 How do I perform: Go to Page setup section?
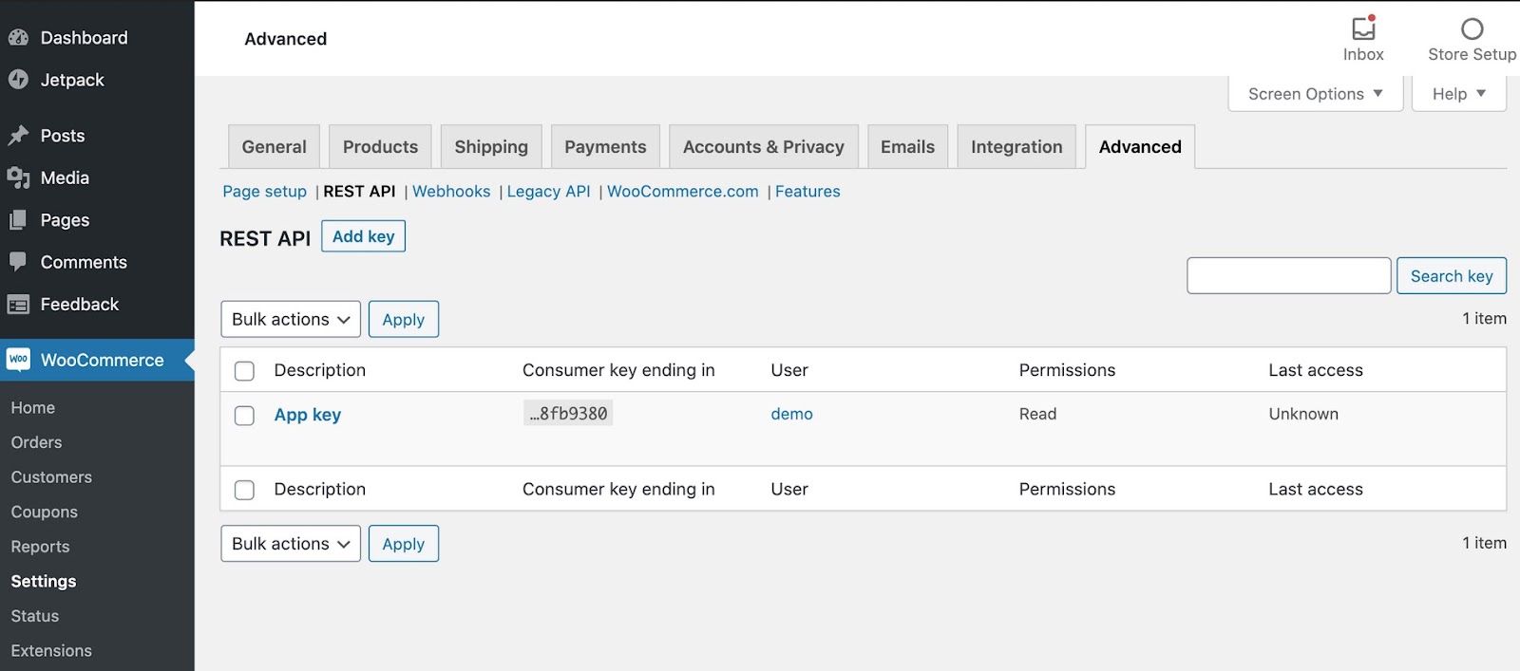(264, 192)
